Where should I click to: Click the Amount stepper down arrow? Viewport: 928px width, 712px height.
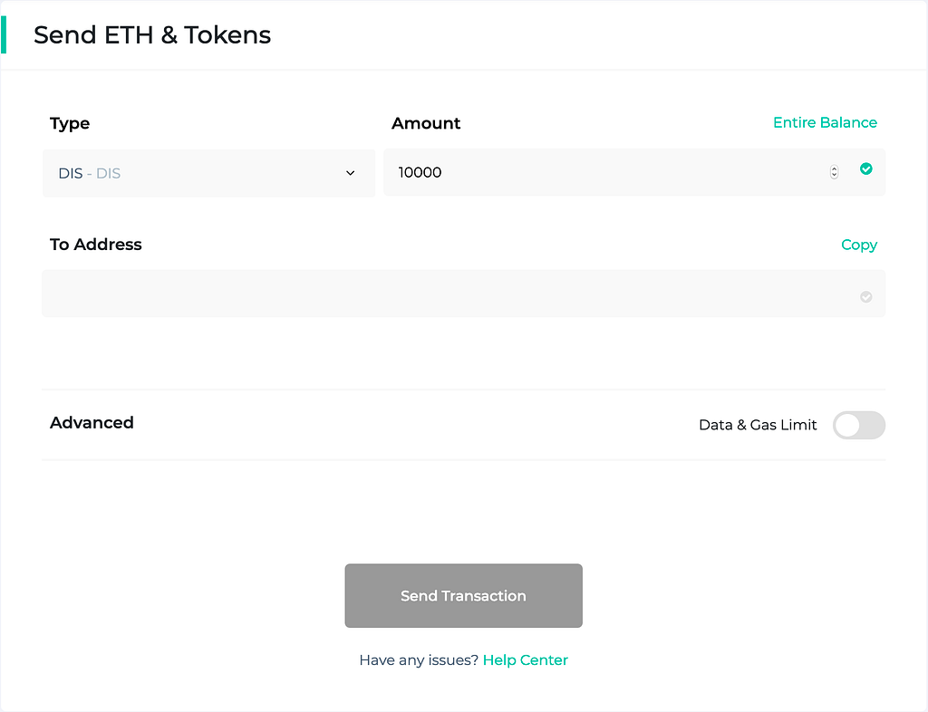pyautogui.click(x=834, y=176)
